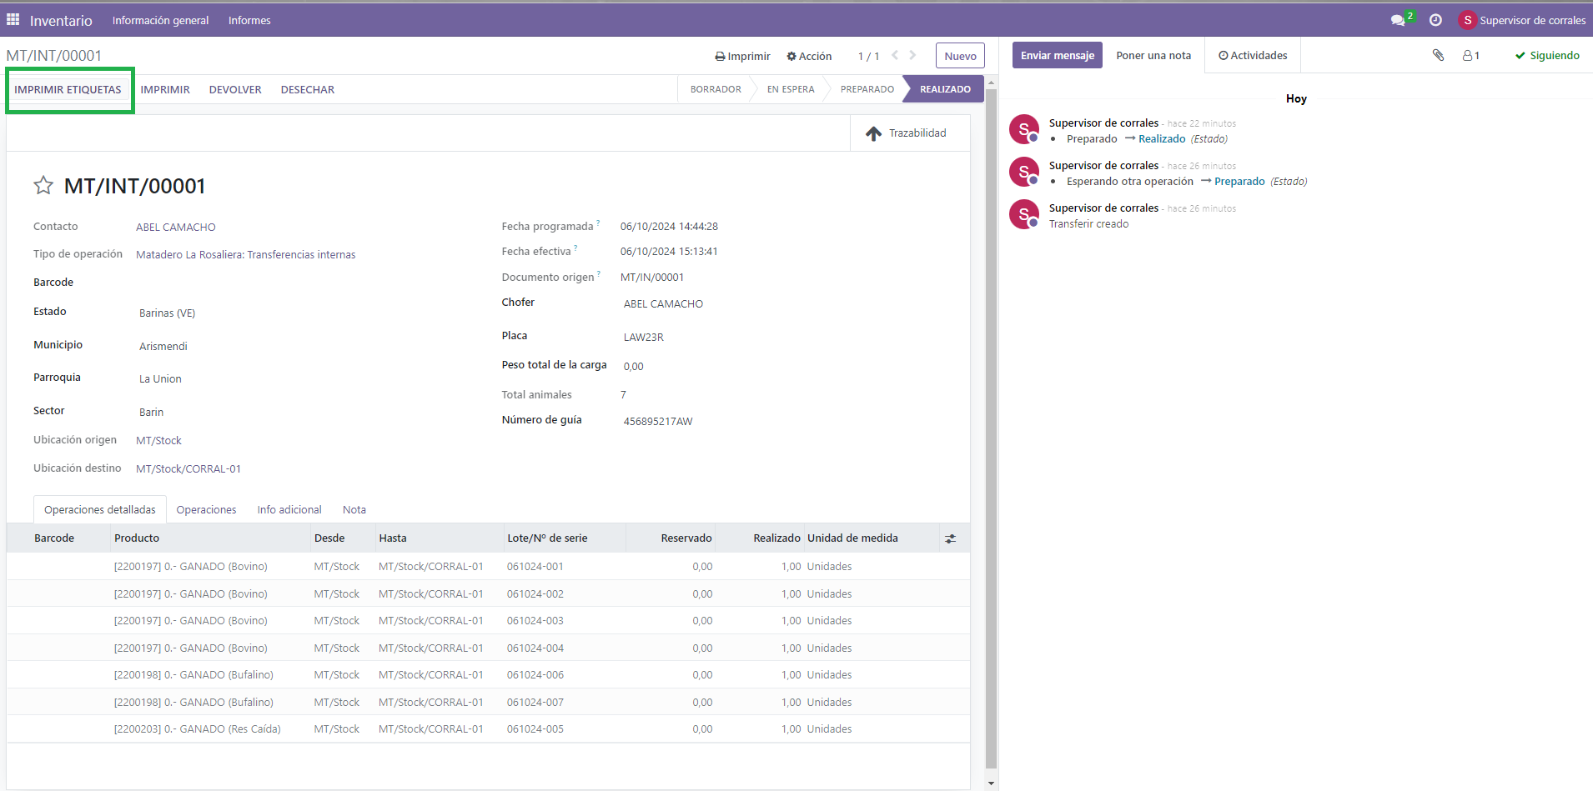1593x791 pixels.
Task: Select row with lot 061024-007
Action: coord(488,702)
